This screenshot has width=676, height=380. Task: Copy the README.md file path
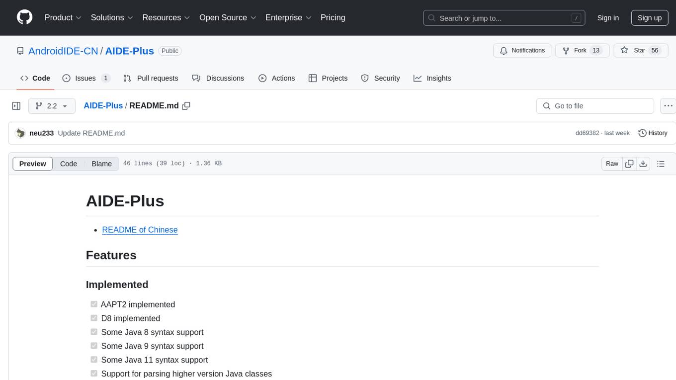(186, 106)
